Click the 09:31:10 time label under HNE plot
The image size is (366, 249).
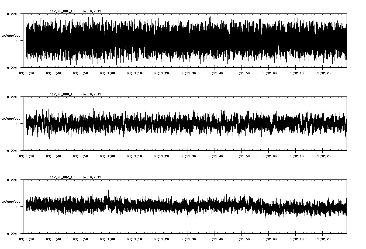pyautogui.click(x=134, y=73)
